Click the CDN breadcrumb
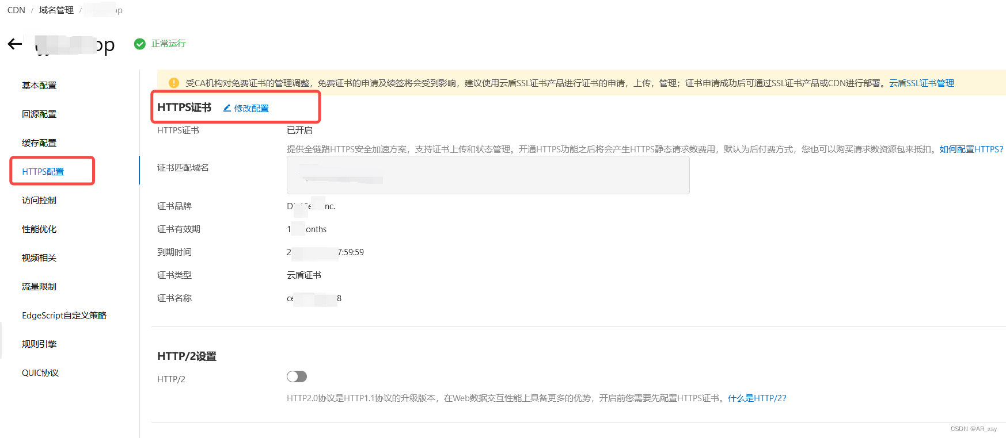Viewport: 1006px width, 438px height. click(16, 10)
